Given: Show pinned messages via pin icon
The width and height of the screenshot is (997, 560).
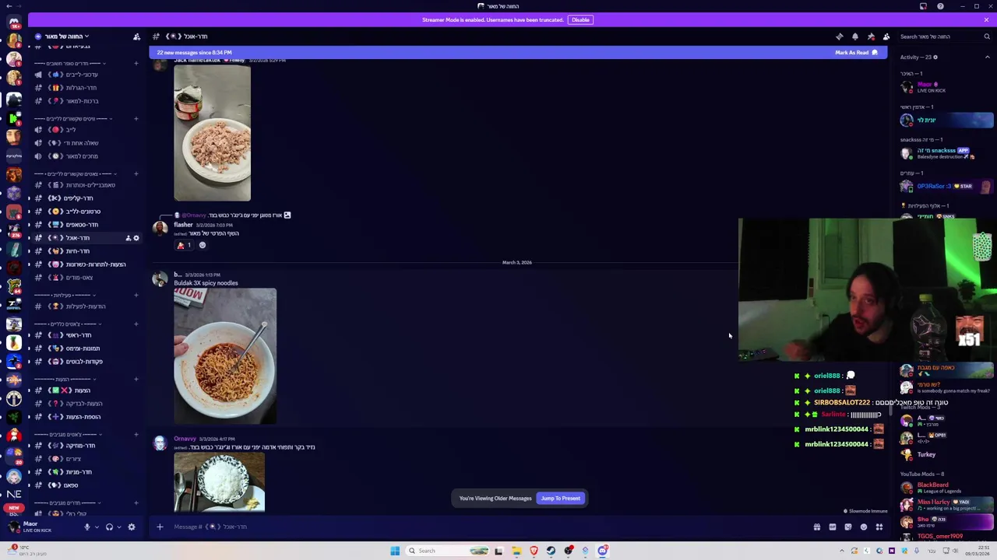Looking at the screenshot, I should pyautogui.click(x=871, y=37).
